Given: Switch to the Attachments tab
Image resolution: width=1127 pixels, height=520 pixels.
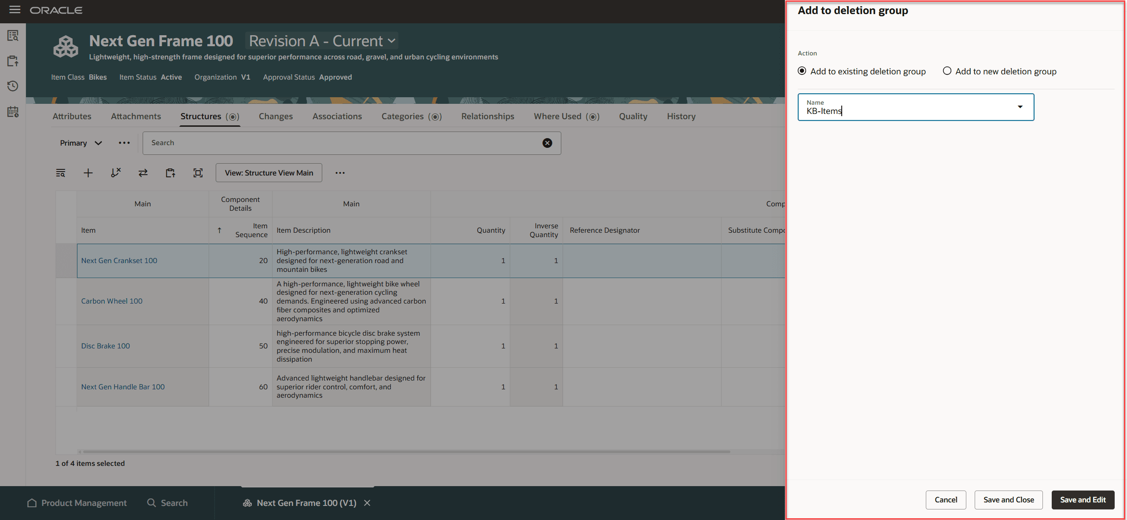Looking at the screenshot, I should pos(136,116).
